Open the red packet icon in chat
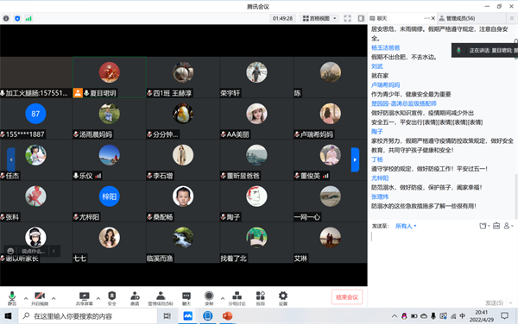 496,226
